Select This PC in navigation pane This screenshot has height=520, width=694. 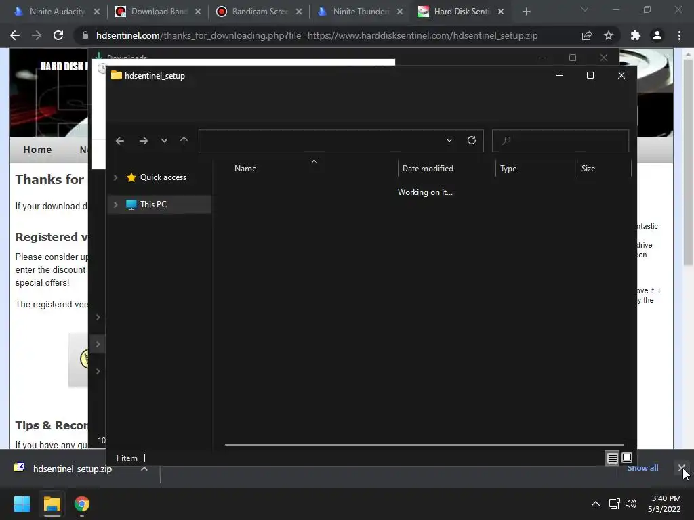(153, 204)
